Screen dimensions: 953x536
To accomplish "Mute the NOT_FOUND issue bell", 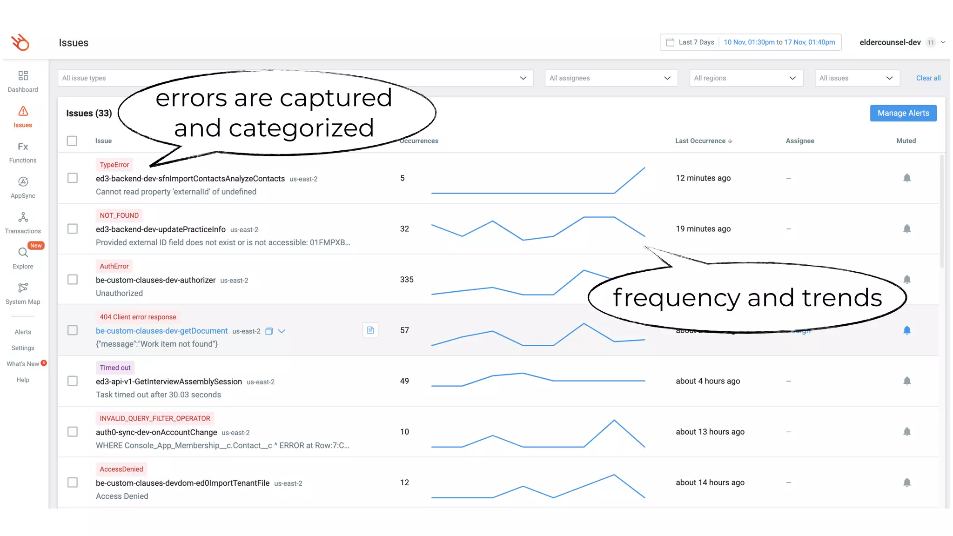I will (907, 229).
